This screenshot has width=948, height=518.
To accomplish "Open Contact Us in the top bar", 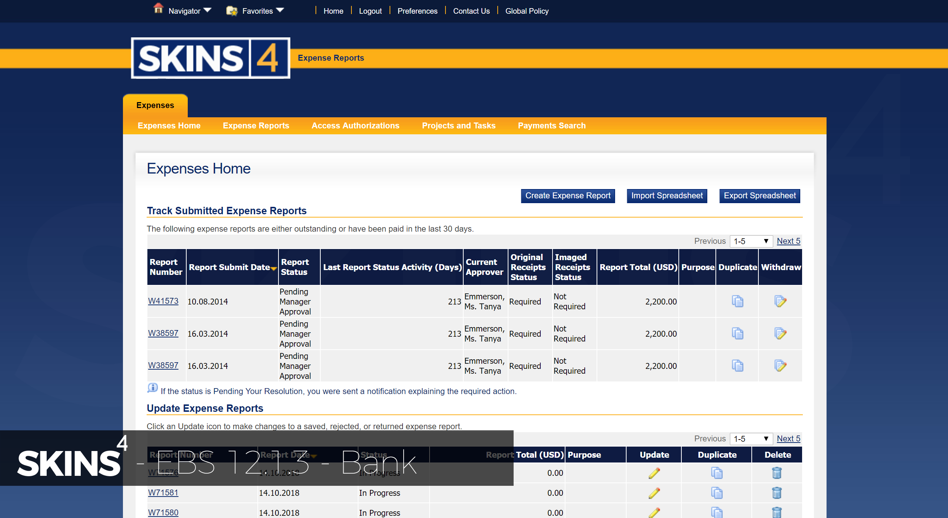I will pos(471,11).
